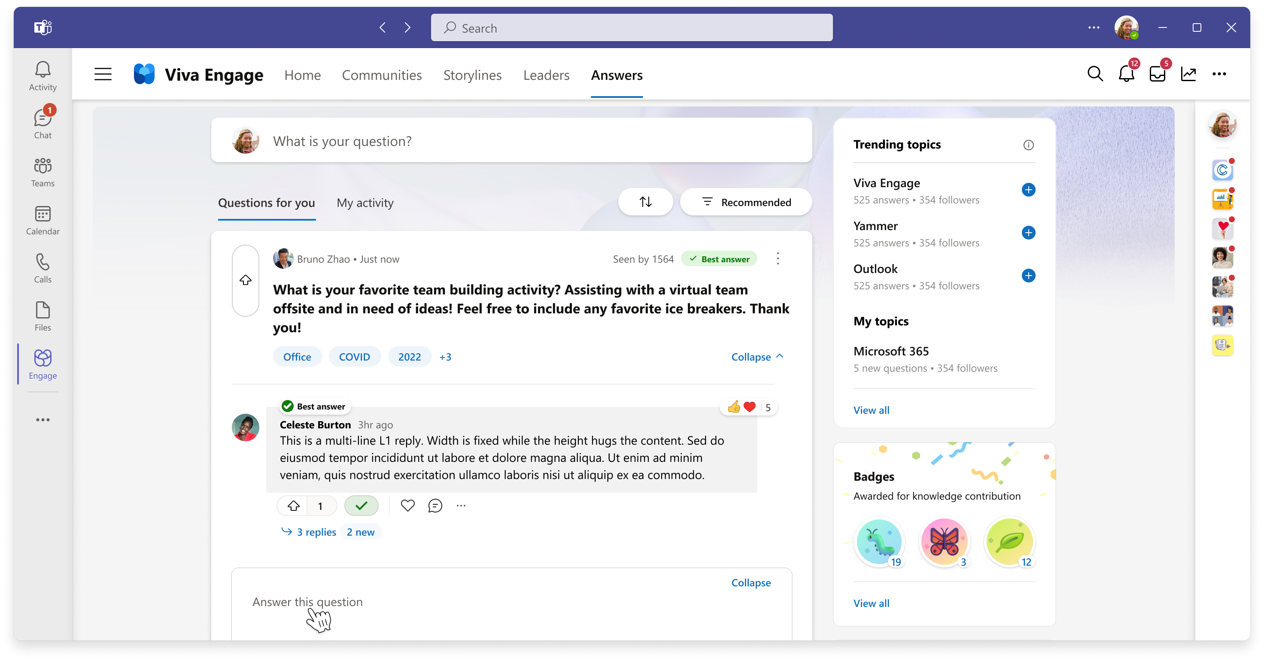1264x661 pixels.
Task: Click the upvote arrow on the question
Action: click(x=246, y=280)
